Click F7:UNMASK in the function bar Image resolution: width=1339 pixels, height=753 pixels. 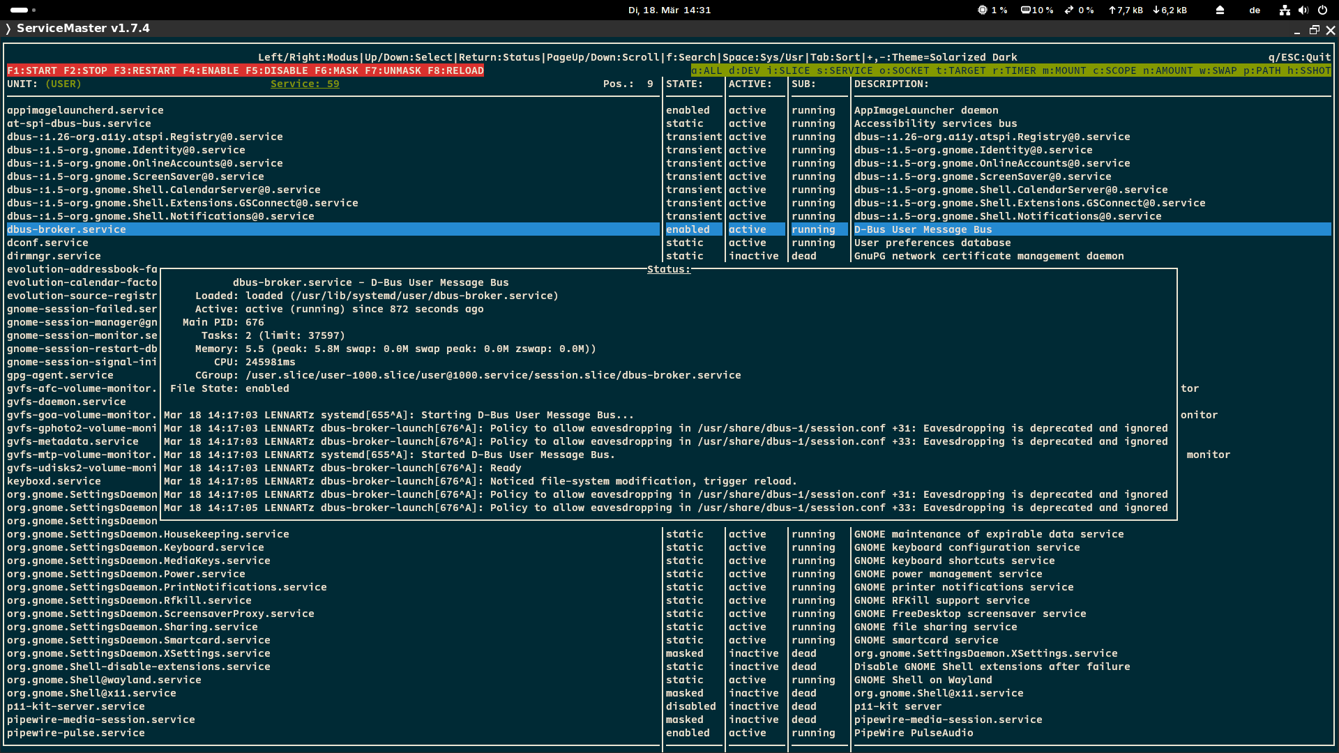(393, 70)
